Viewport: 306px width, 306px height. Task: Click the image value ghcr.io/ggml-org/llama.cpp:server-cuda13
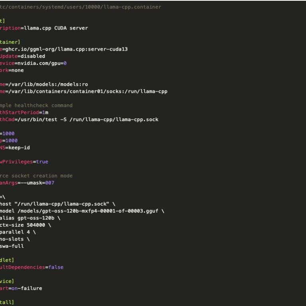tap(67, 49)
